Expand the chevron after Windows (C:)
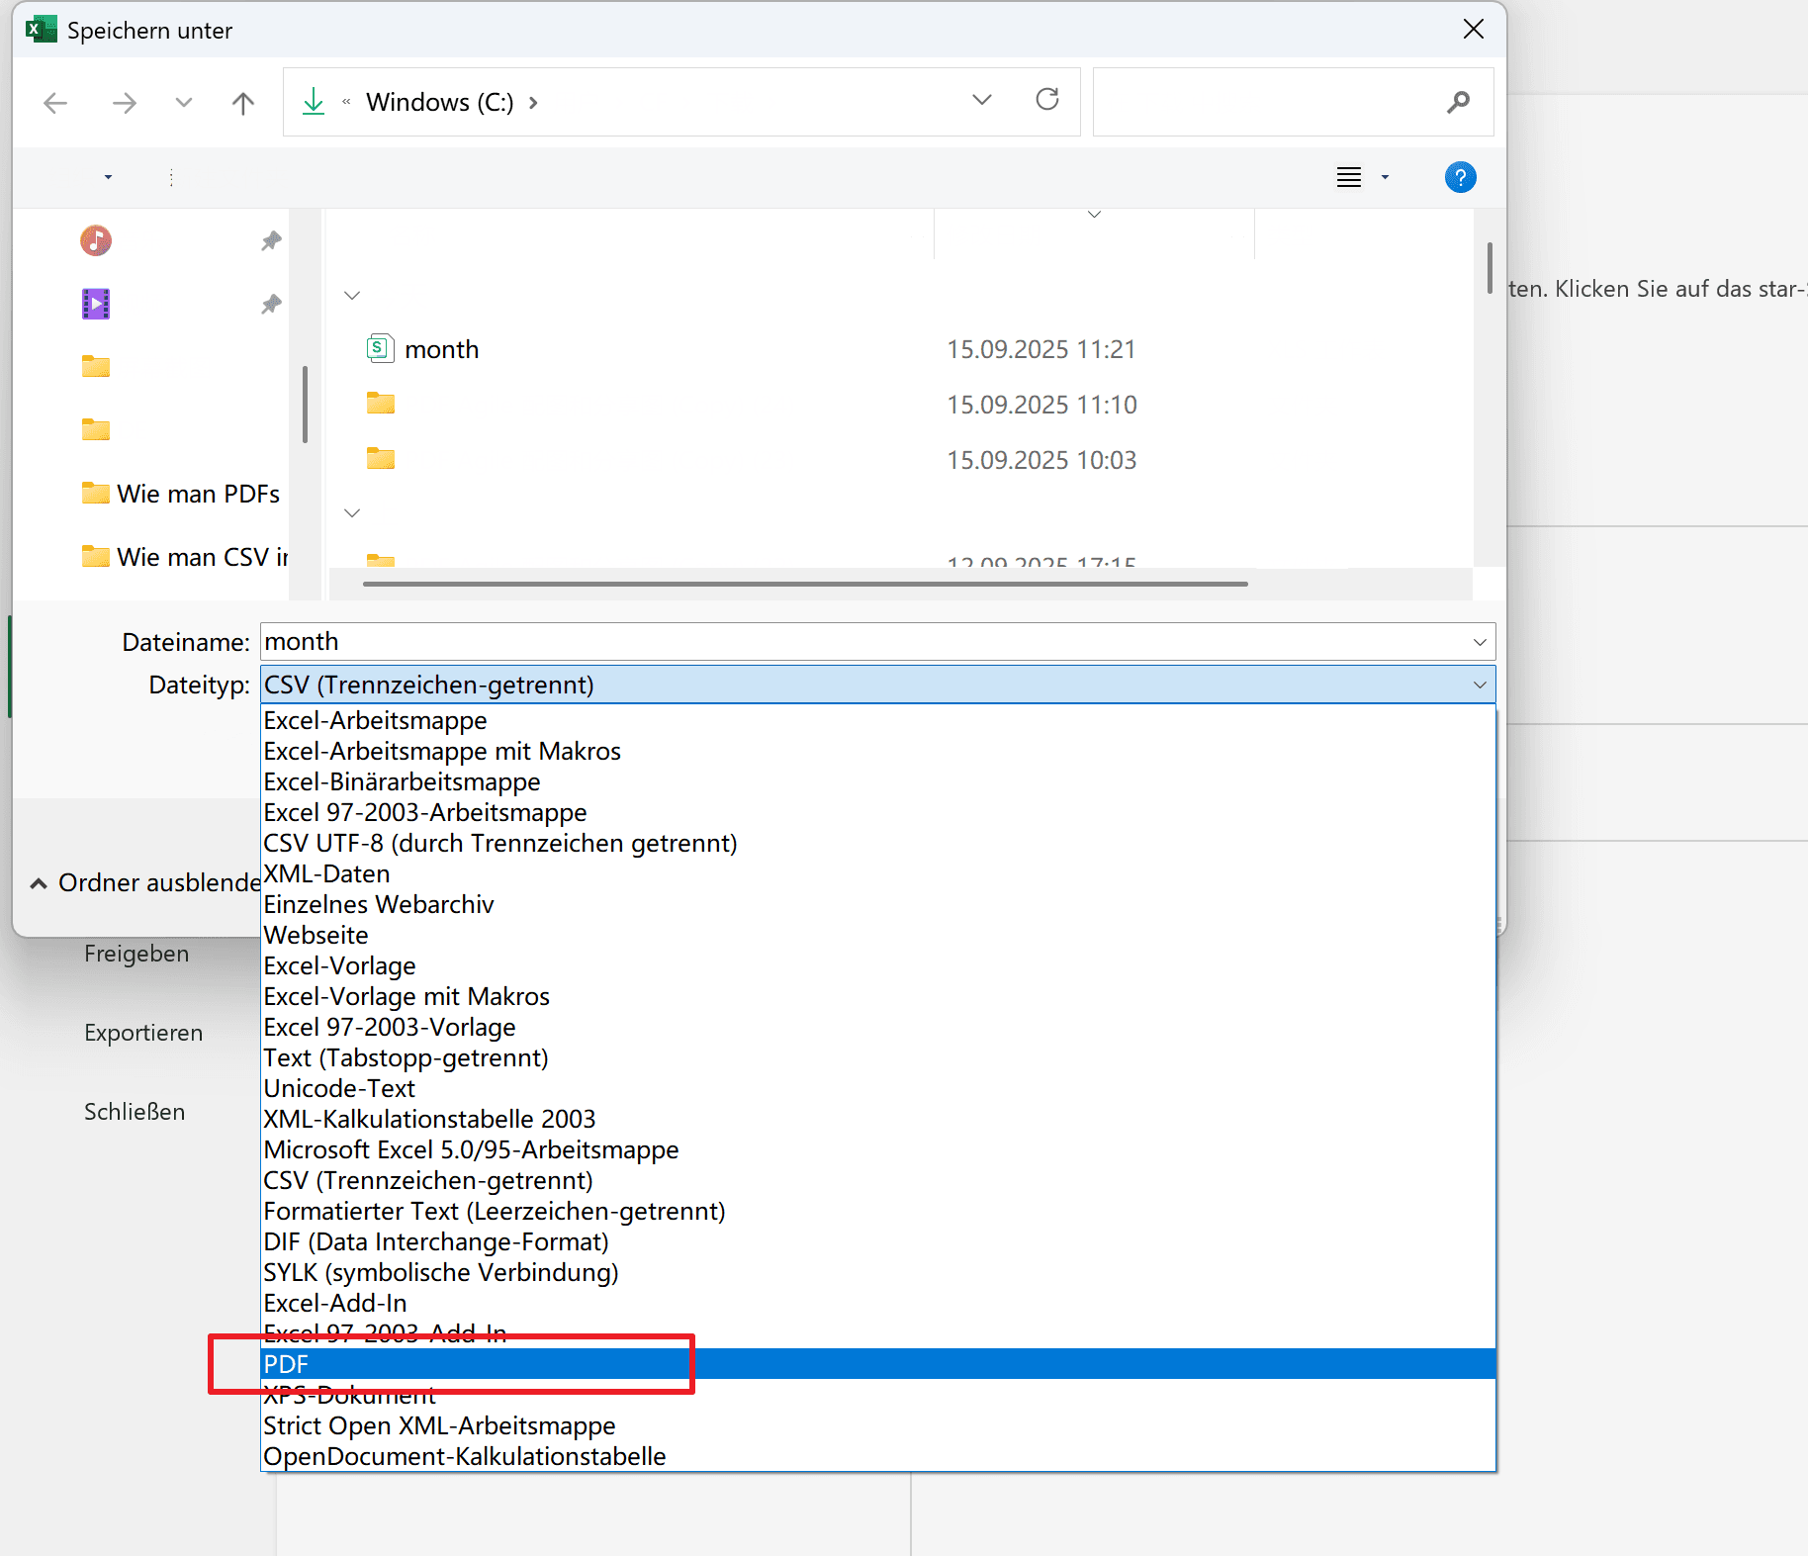 [x=534, y=103]
